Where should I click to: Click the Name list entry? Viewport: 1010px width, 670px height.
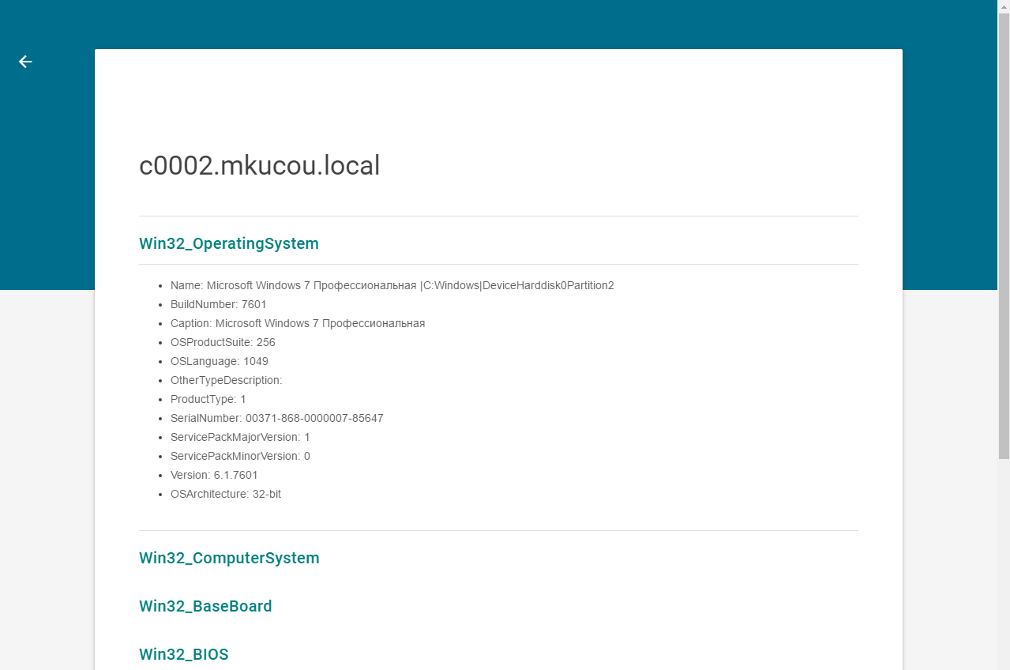click(392, 285)
